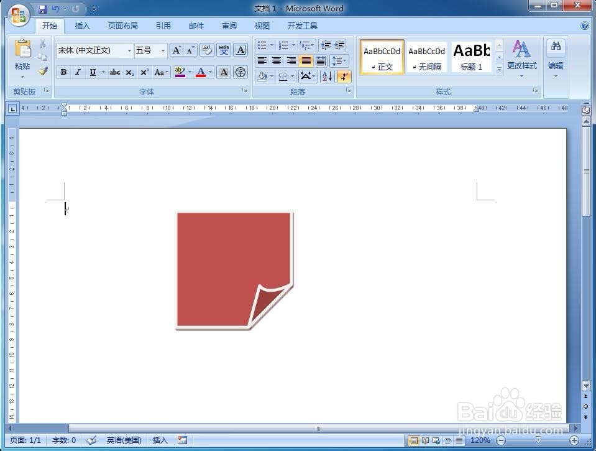Select the red folded-corner shape

click(x=234, y=270)
